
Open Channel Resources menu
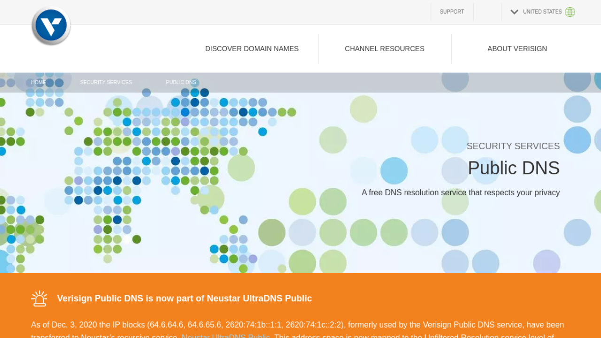(x=385, y=48)
